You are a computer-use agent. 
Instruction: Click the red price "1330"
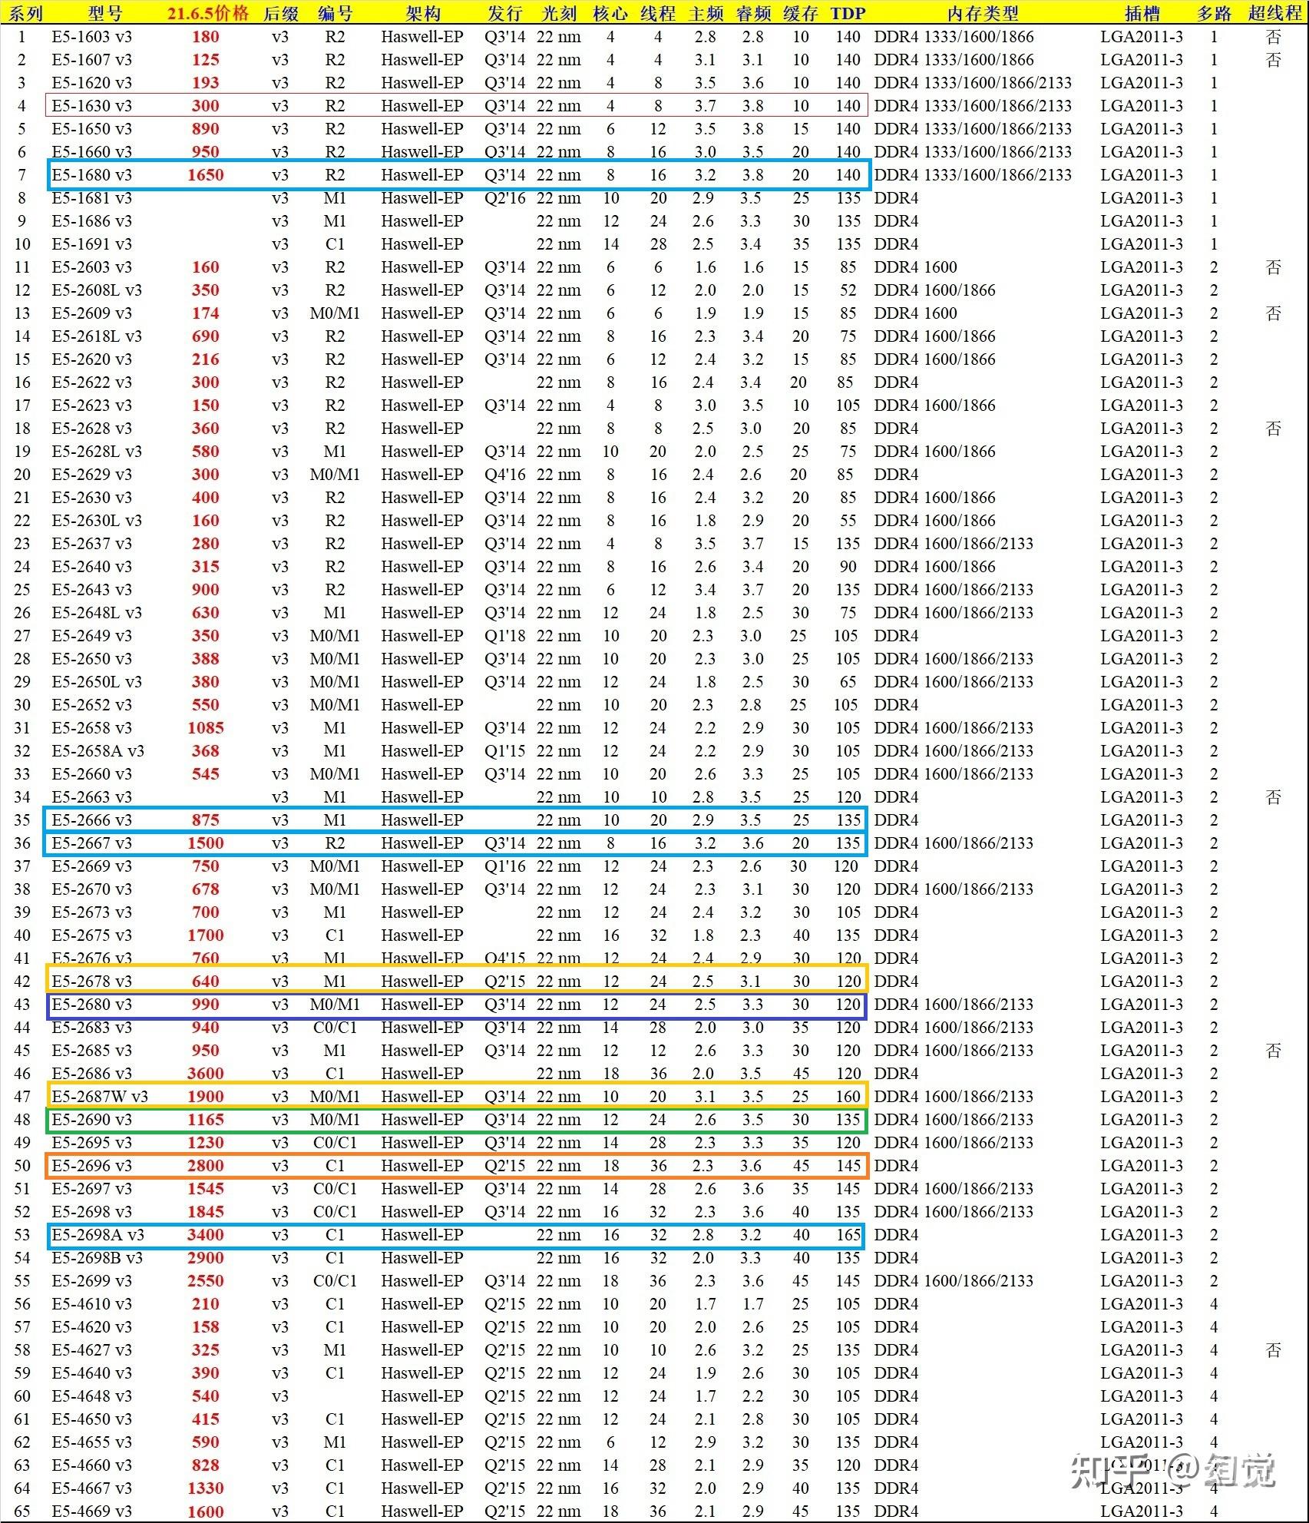206,1488
